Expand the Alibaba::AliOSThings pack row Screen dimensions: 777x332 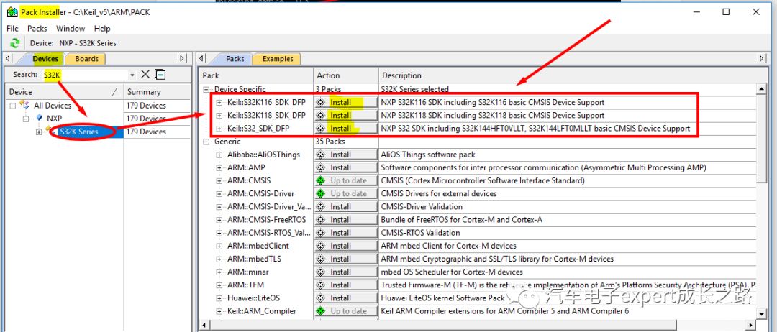(x=219, y=155)
